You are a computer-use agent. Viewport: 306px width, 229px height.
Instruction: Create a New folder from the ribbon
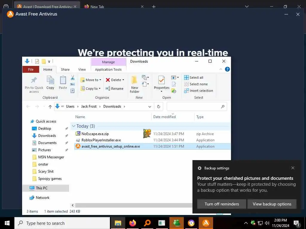(134, 84)
